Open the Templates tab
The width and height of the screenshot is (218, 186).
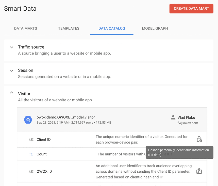coord(69,29)
